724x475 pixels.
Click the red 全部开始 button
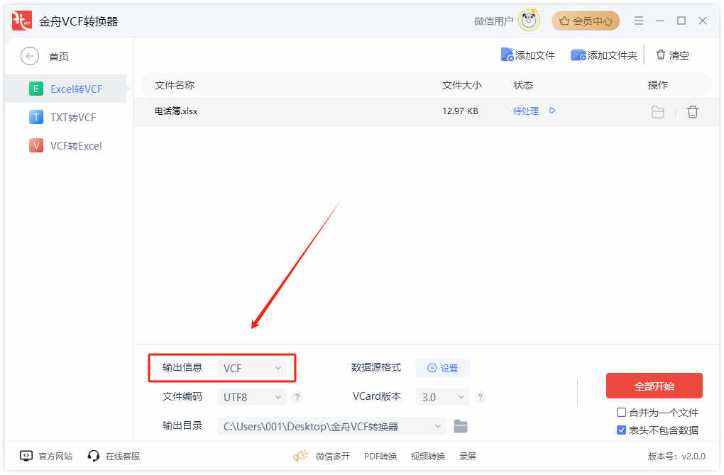click(x=654, y=386)
